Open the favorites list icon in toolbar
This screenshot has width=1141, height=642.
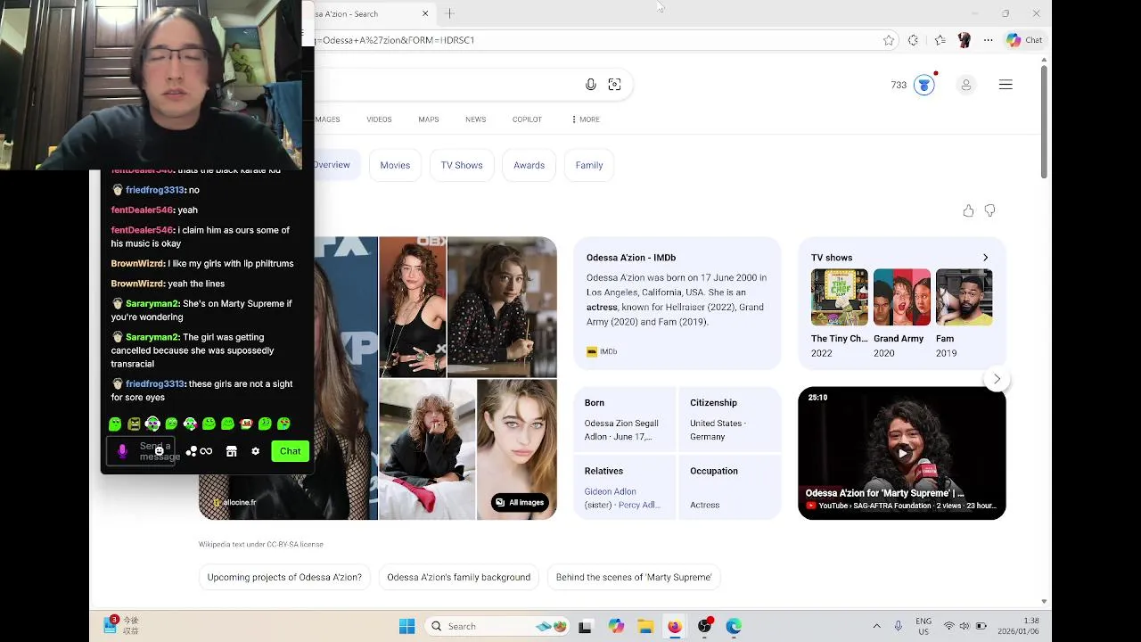click(x=940, y=40)
